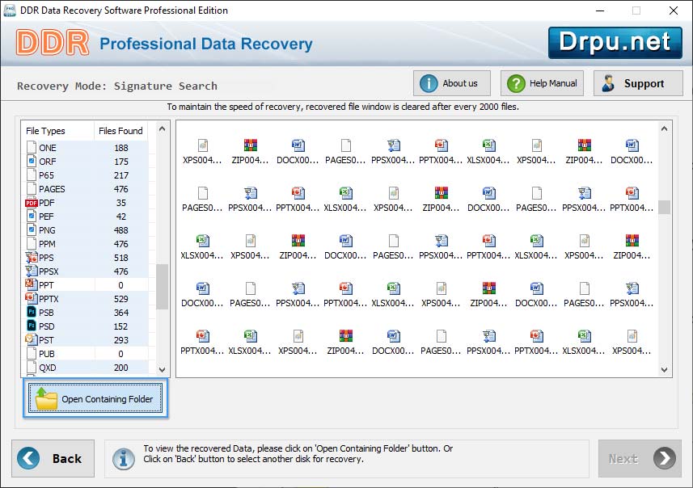Viewport: 693px width, 488px height.
Task: Click the 152 count for PSD files
Action: (x=121, y=326)
